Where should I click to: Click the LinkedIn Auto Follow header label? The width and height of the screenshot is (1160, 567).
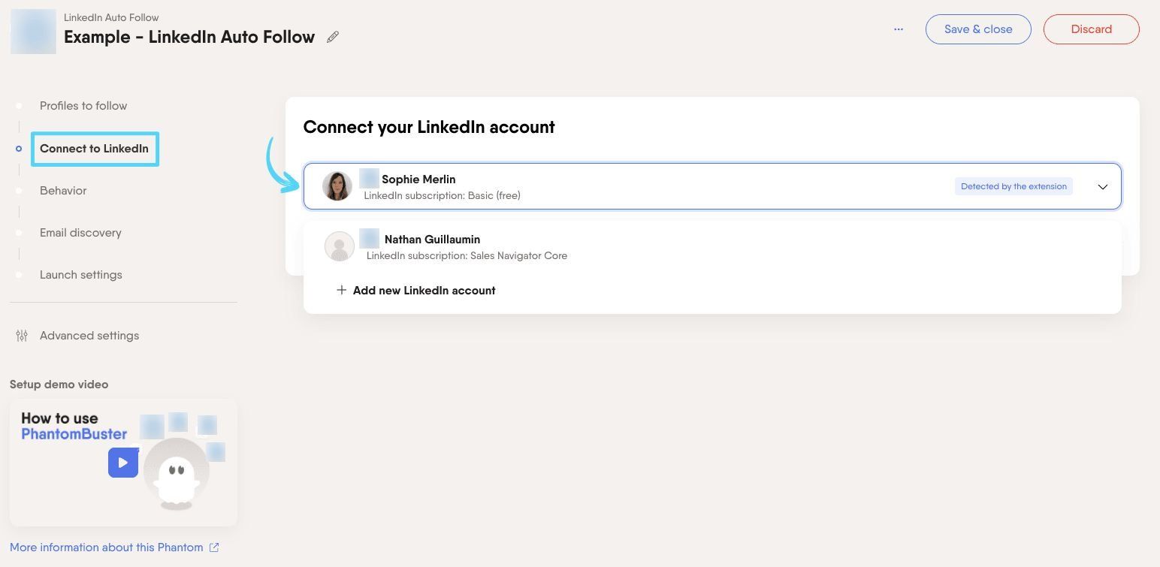pos(111,17)
